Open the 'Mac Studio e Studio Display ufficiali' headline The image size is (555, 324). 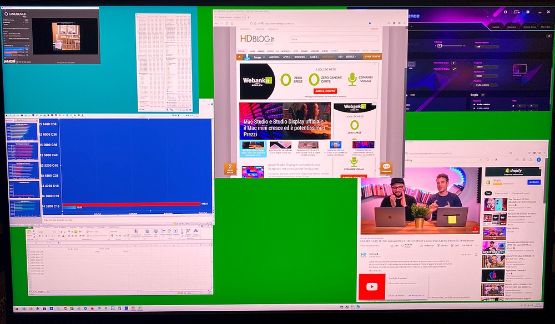[283, 128]
